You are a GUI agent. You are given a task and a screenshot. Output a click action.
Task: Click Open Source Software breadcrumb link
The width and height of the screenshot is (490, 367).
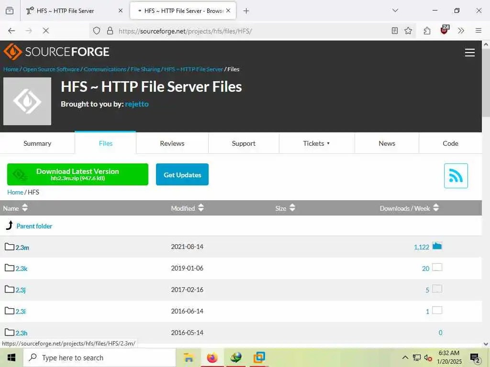tap(51, 69)
